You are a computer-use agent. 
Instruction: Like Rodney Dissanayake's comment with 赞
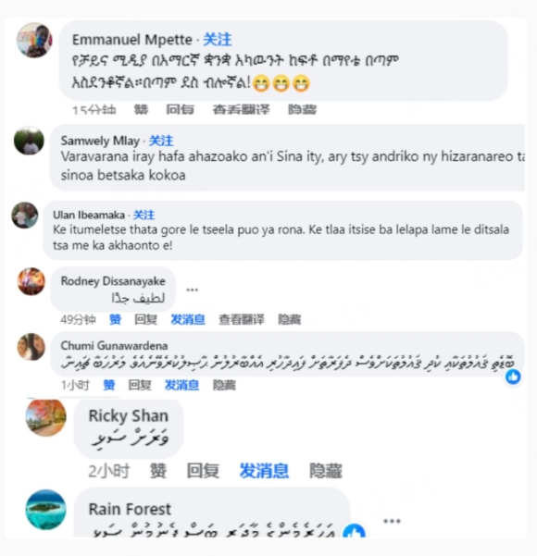115,319
